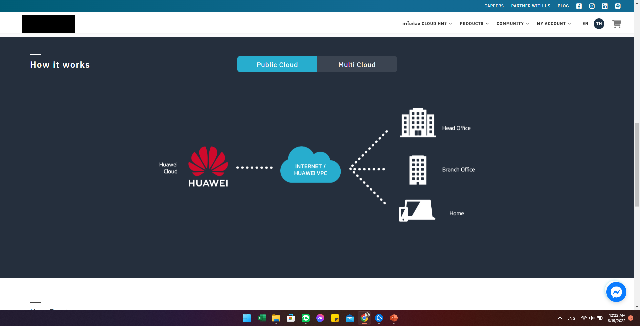Switch language to TH

[599, 24]
